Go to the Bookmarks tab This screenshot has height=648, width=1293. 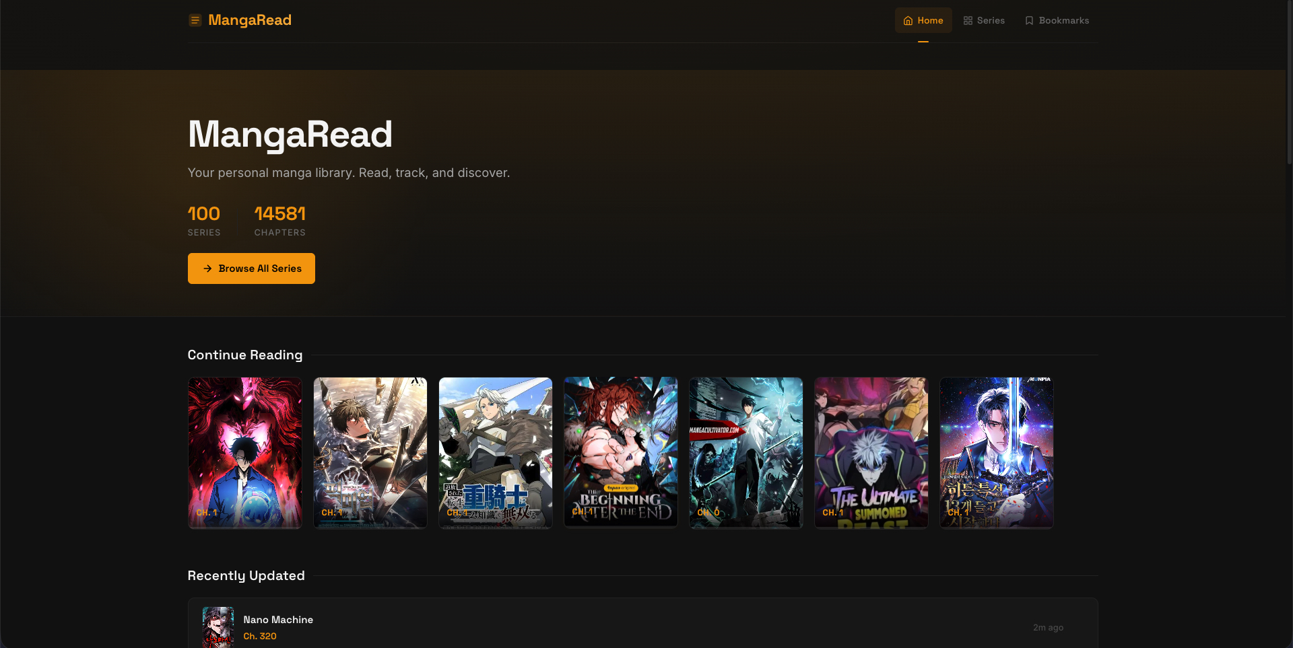tap(1057, 20)
